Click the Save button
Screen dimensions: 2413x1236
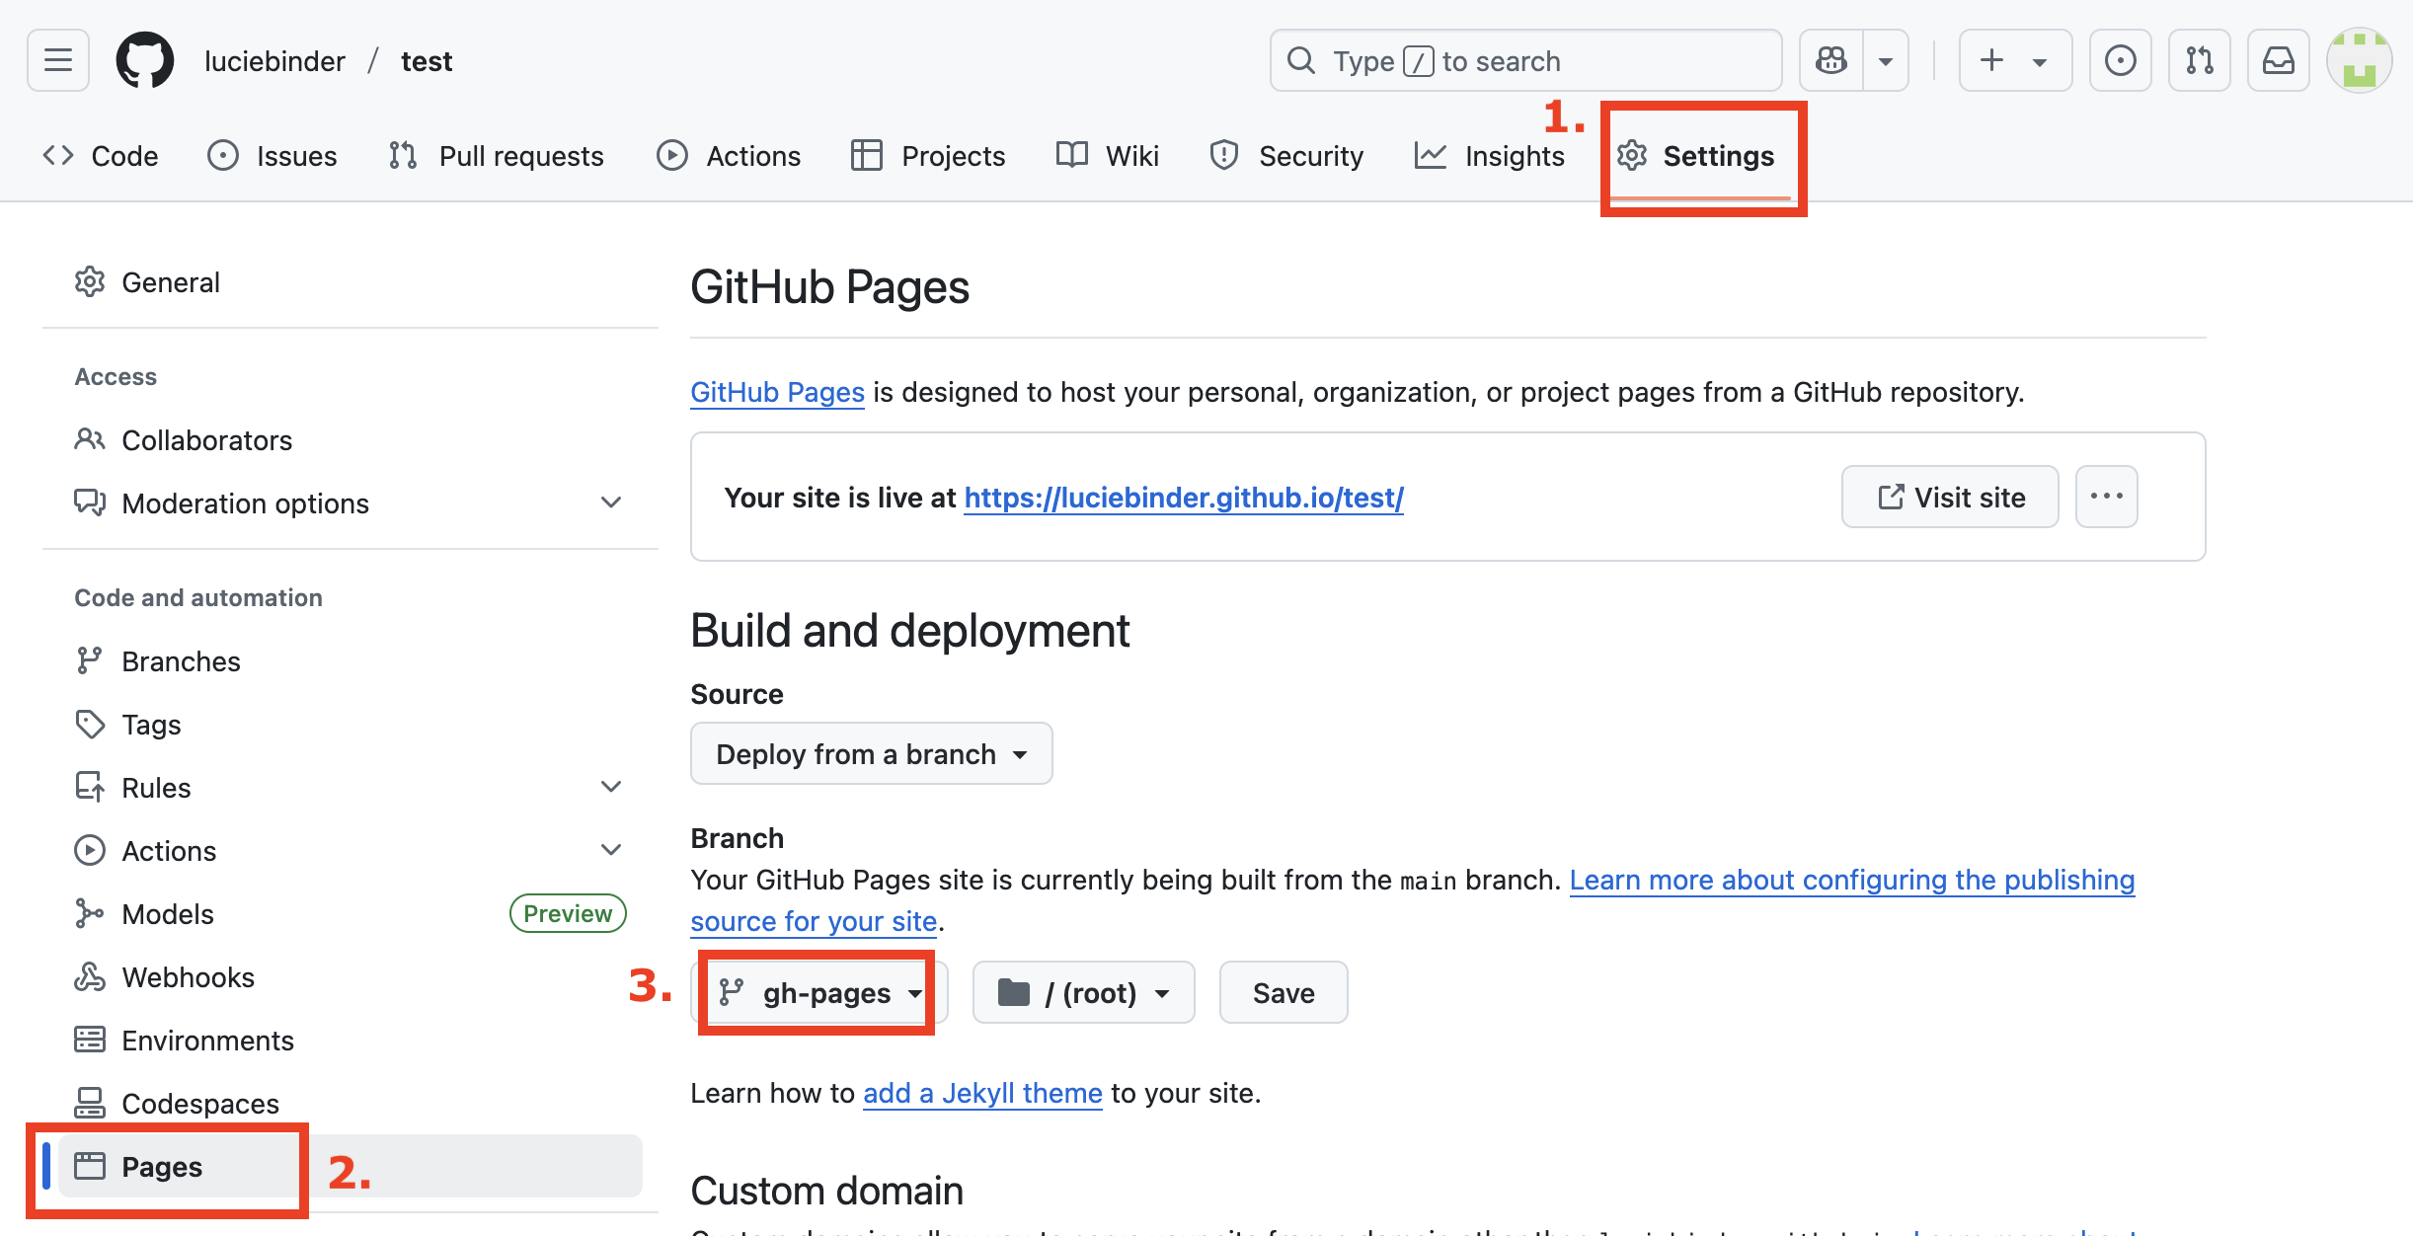(1283, 993)
